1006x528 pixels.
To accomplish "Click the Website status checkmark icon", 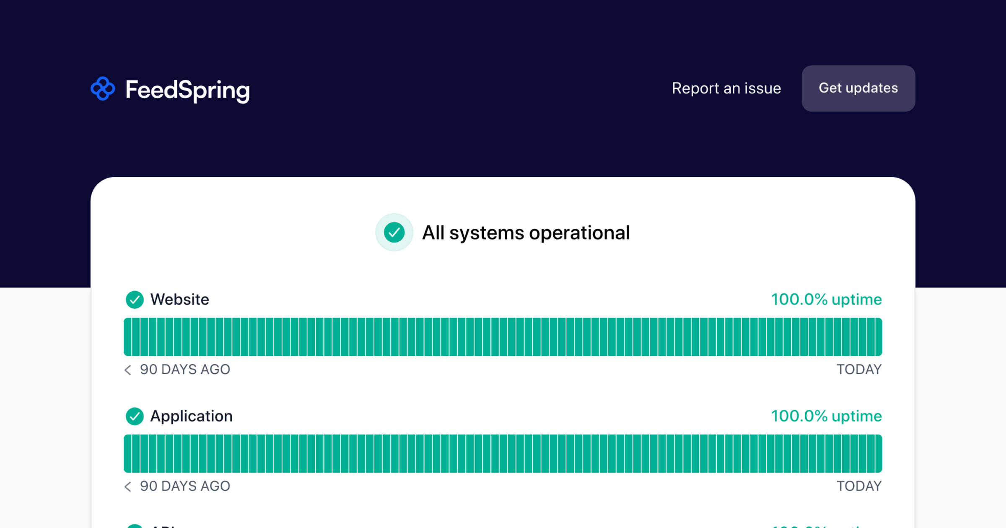I will [x=135, y=300].
